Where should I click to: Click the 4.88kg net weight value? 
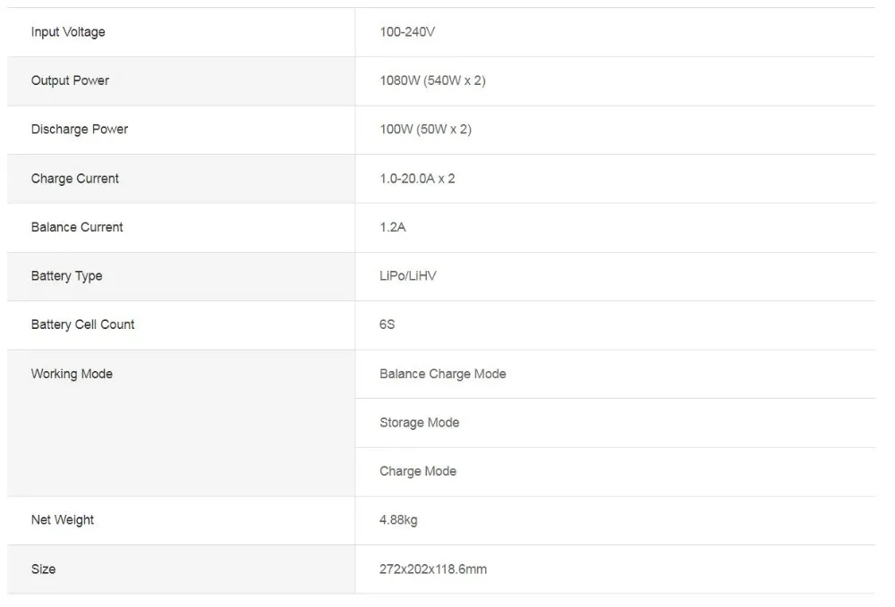tap(398, 519)
